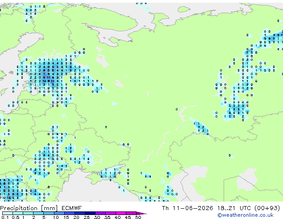Click the "UTC" label
Image resolution: width=283 pixels, height=219 pixels.
point(245,208)
